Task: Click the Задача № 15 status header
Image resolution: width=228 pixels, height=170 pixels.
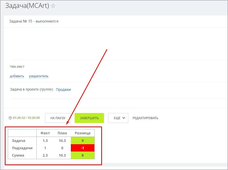Action: pos(34,21)
